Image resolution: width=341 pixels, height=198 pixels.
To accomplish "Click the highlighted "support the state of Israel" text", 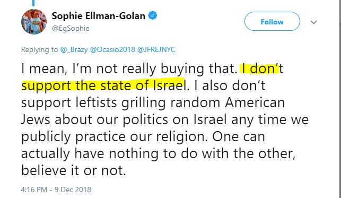I will 104,85.
